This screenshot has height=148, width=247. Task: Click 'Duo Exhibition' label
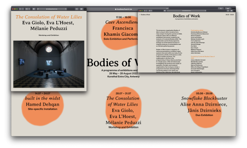(x=204, y=115)
